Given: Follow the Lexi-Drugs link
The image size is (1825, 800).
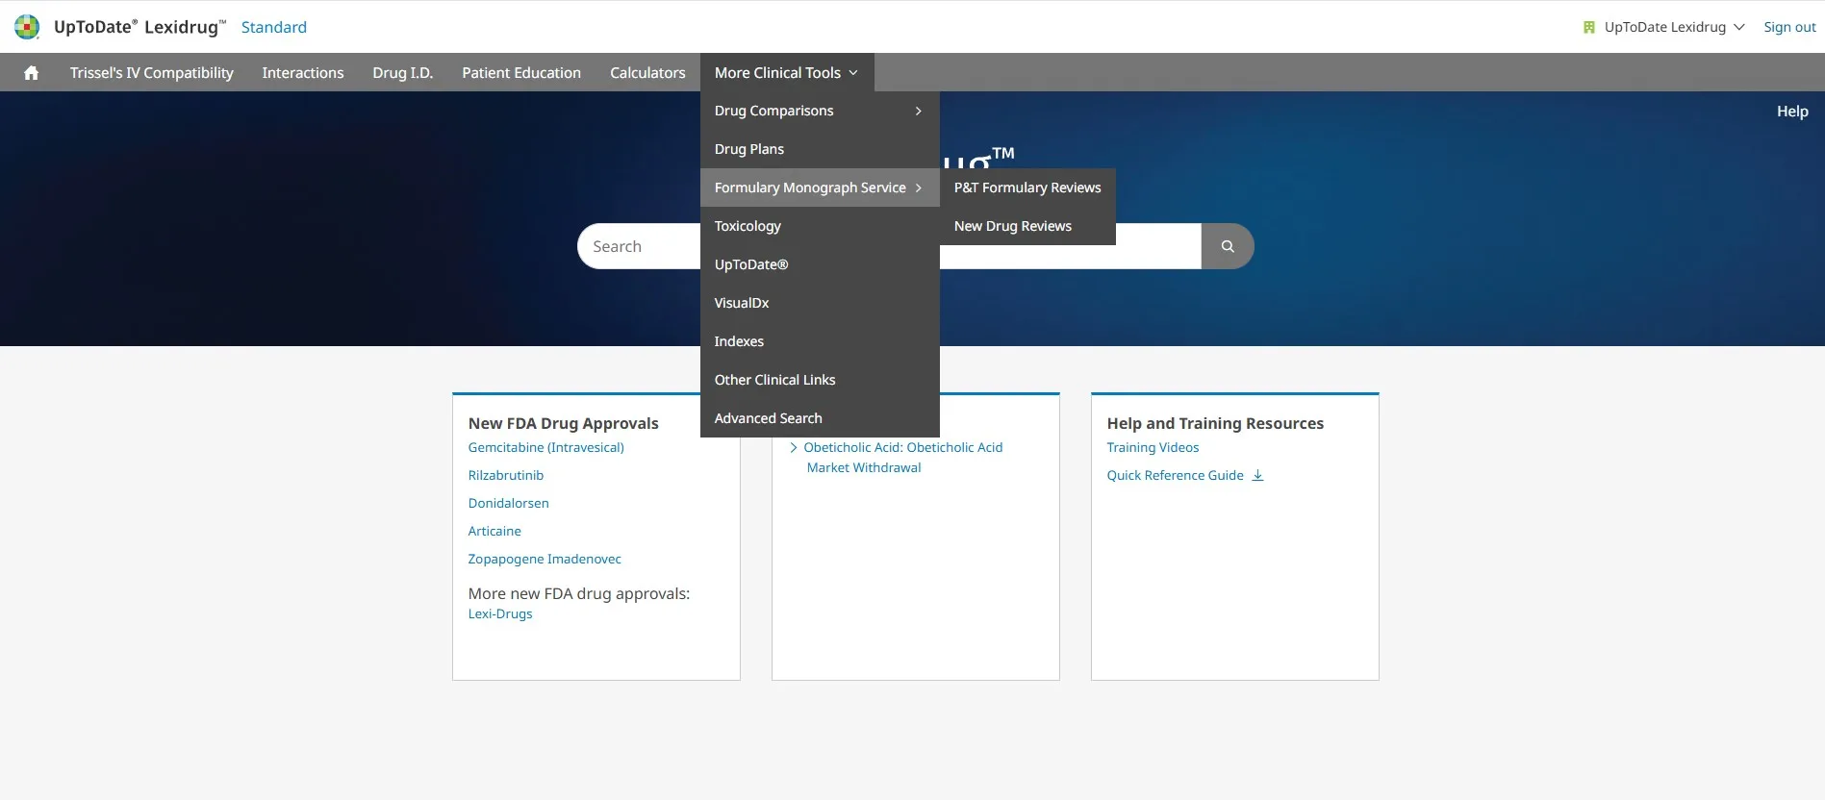Looking at the screenshot, I should (500, 613).
